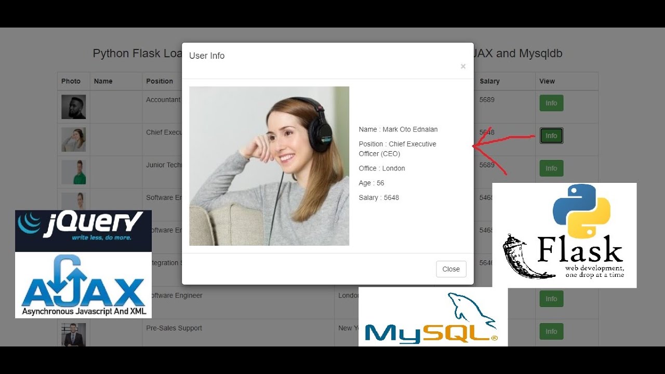Click the Info button in the London Software Engineer row
The width and height of the screenshot is (665, 374).
551,299
